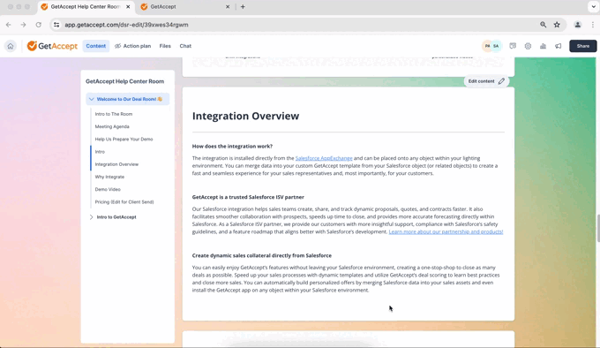The height and width of the screenshot is (348, 600).
Task: Click 'Create dynamic sales collateral directly from Salesforce'
Action: coord(262,256)
